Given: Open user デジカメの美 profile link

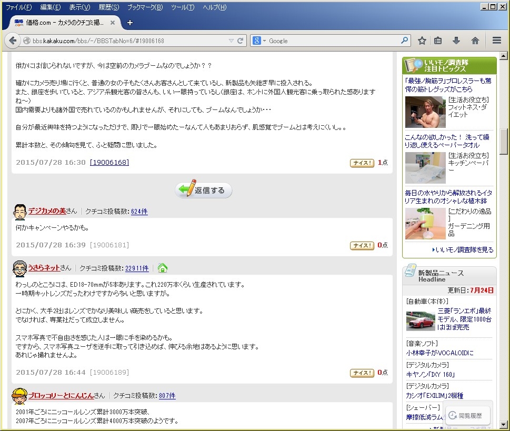Looking at the screenshot, I should [47, 211].
